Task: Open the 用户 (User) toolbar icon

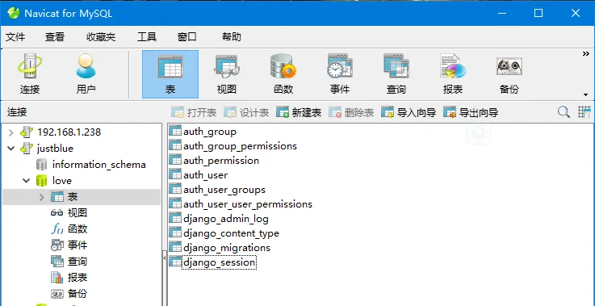Action: point(86,74)
